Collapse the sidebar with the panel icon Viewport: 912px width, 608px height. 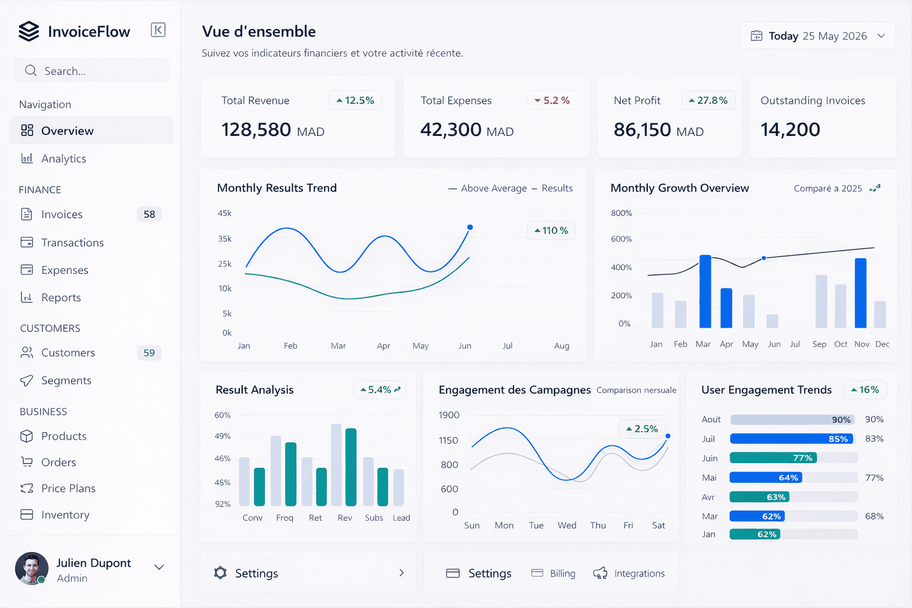tap(158, 30)
